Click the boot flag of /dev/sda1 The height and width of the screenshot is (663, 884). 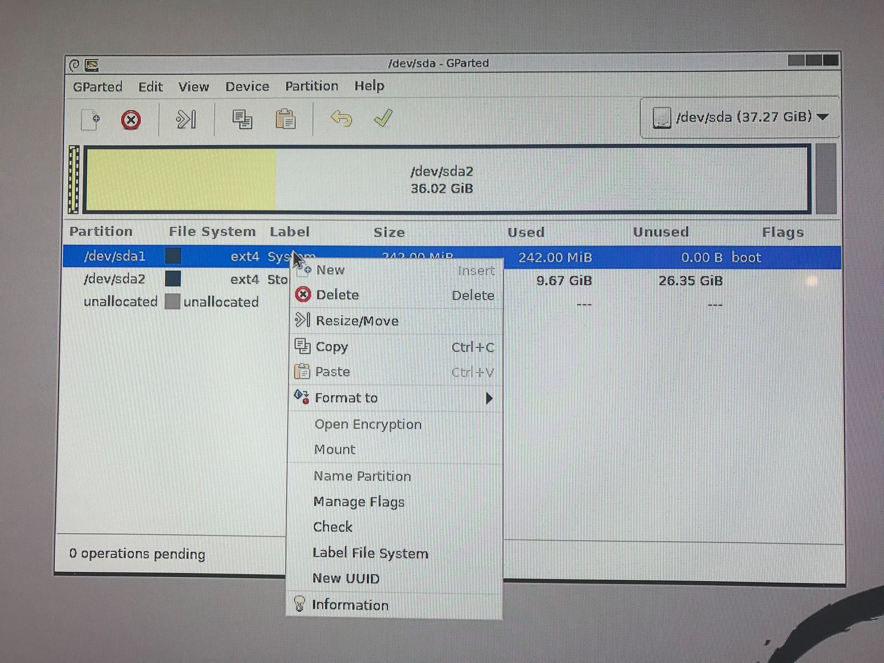[x=746, y=257]
